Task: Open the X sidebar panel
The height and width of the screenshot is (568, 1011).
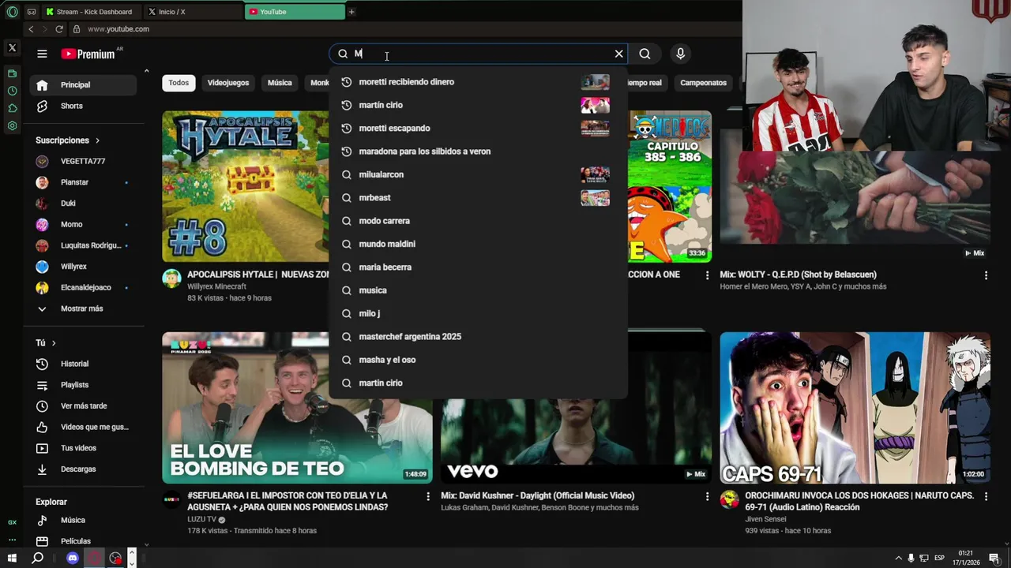Action: 12,48
